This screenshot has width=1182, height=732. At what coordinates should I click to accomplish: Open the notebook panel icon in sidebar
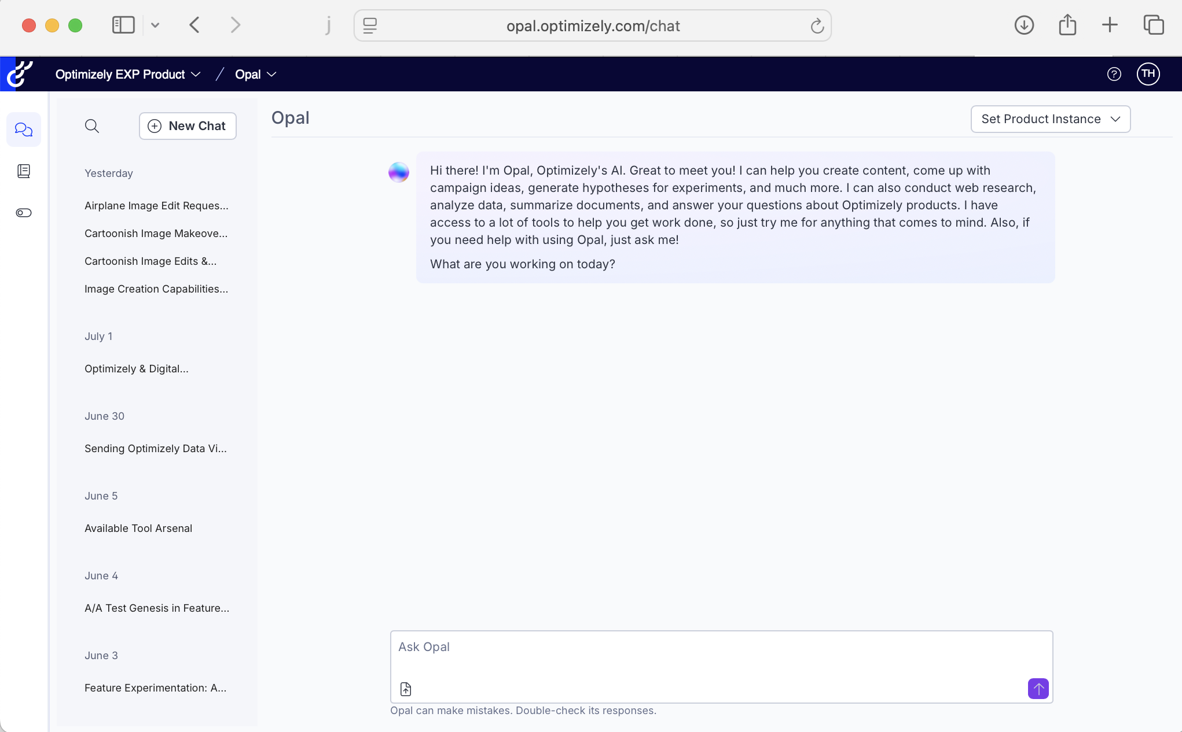coord(23,171)
